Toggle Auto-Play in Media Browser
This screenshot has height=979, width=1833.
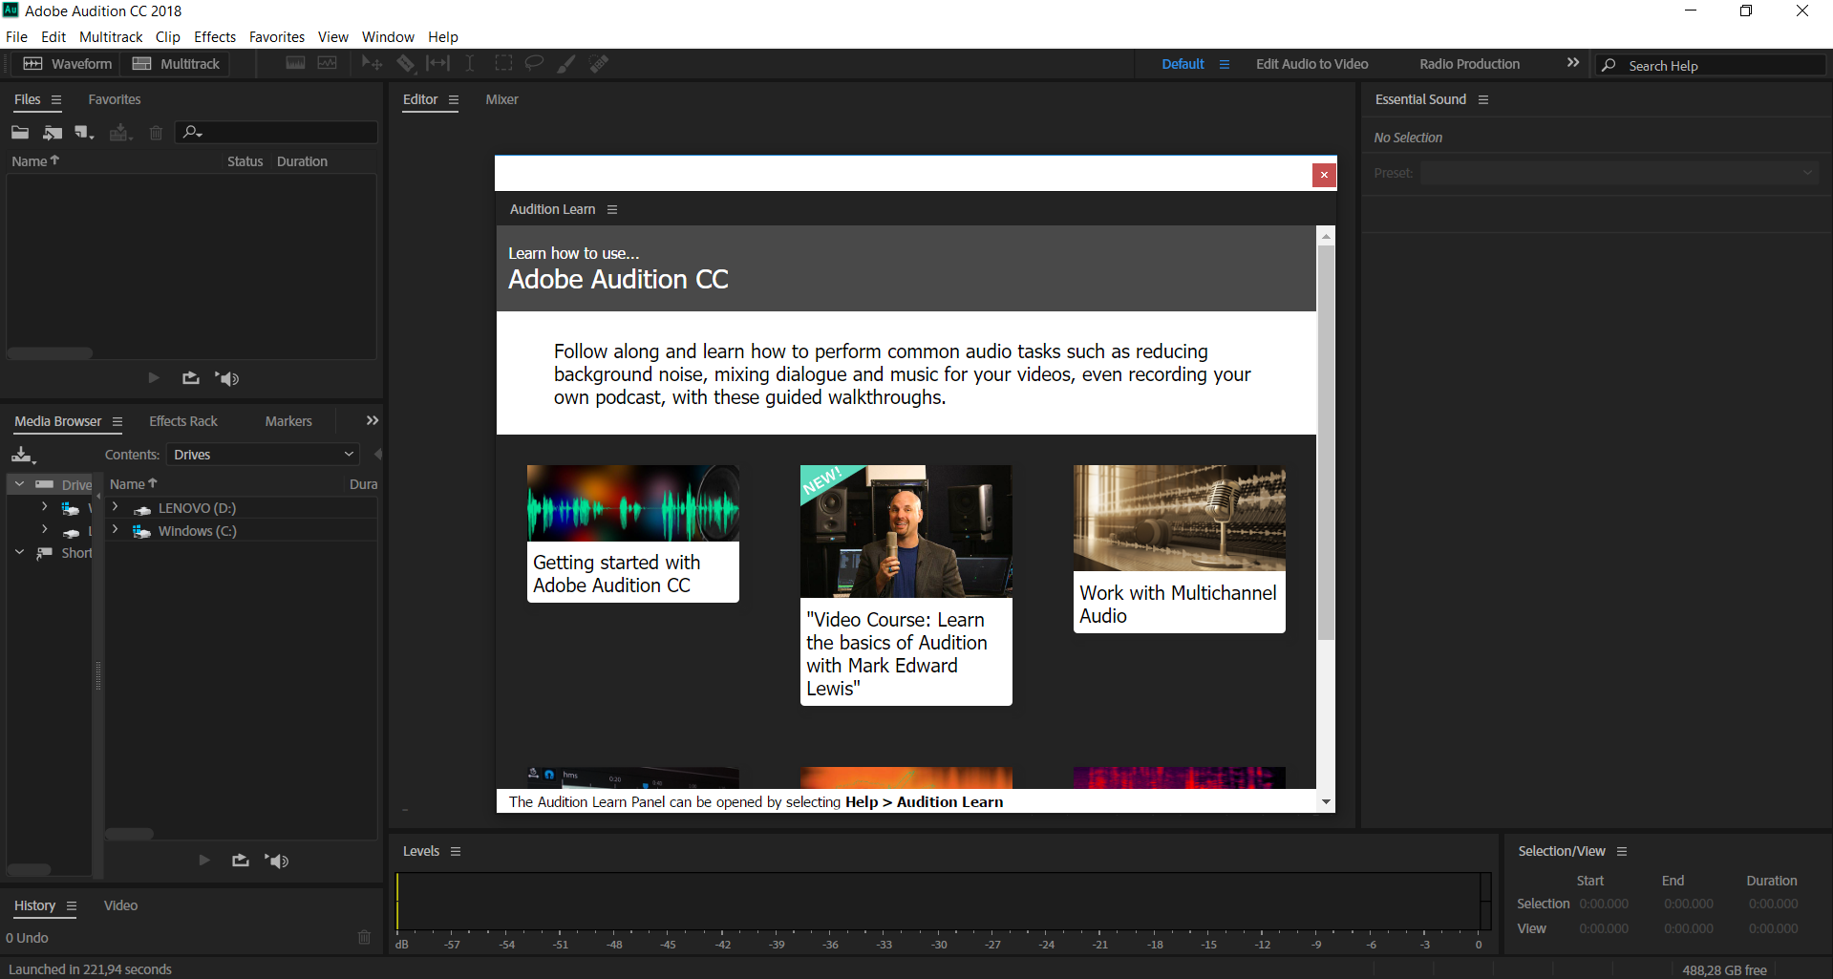[277, 861]
